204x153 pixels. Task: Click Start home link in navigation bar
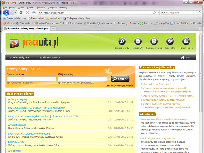pyautogui.click(x=186, y=57)
